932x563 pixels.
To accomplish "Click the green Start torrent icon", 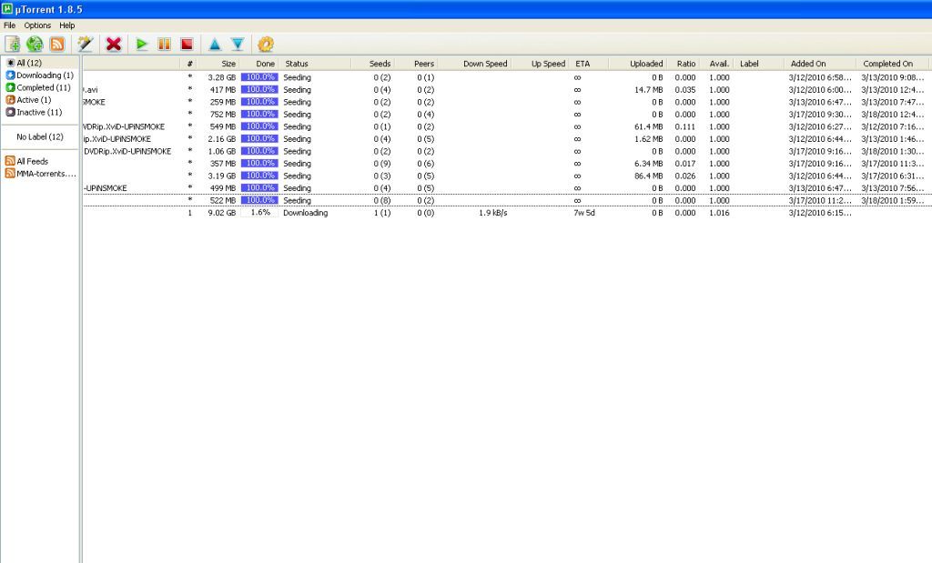I will [141, 44].
